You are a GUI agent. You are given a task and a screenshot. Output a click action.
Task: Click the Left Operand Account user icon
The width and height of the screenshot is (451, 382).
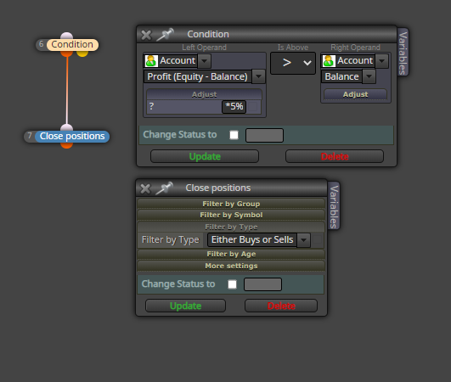pos(151,61)
